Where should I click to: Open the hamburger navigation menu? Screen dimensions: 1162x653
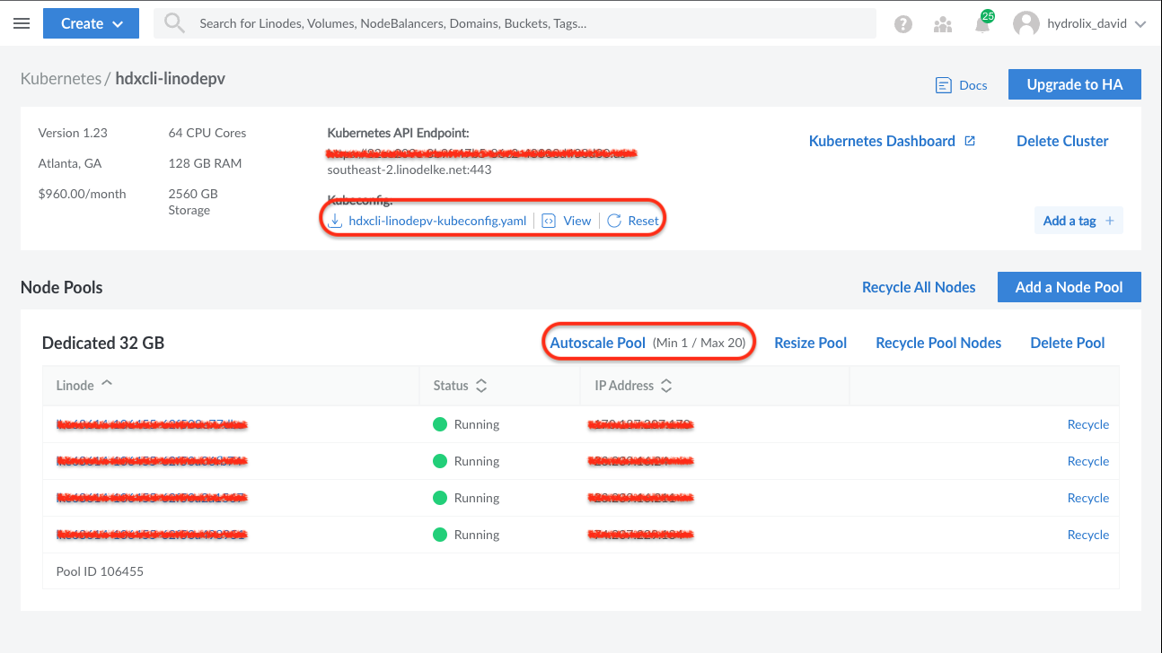tap(22, 24)
